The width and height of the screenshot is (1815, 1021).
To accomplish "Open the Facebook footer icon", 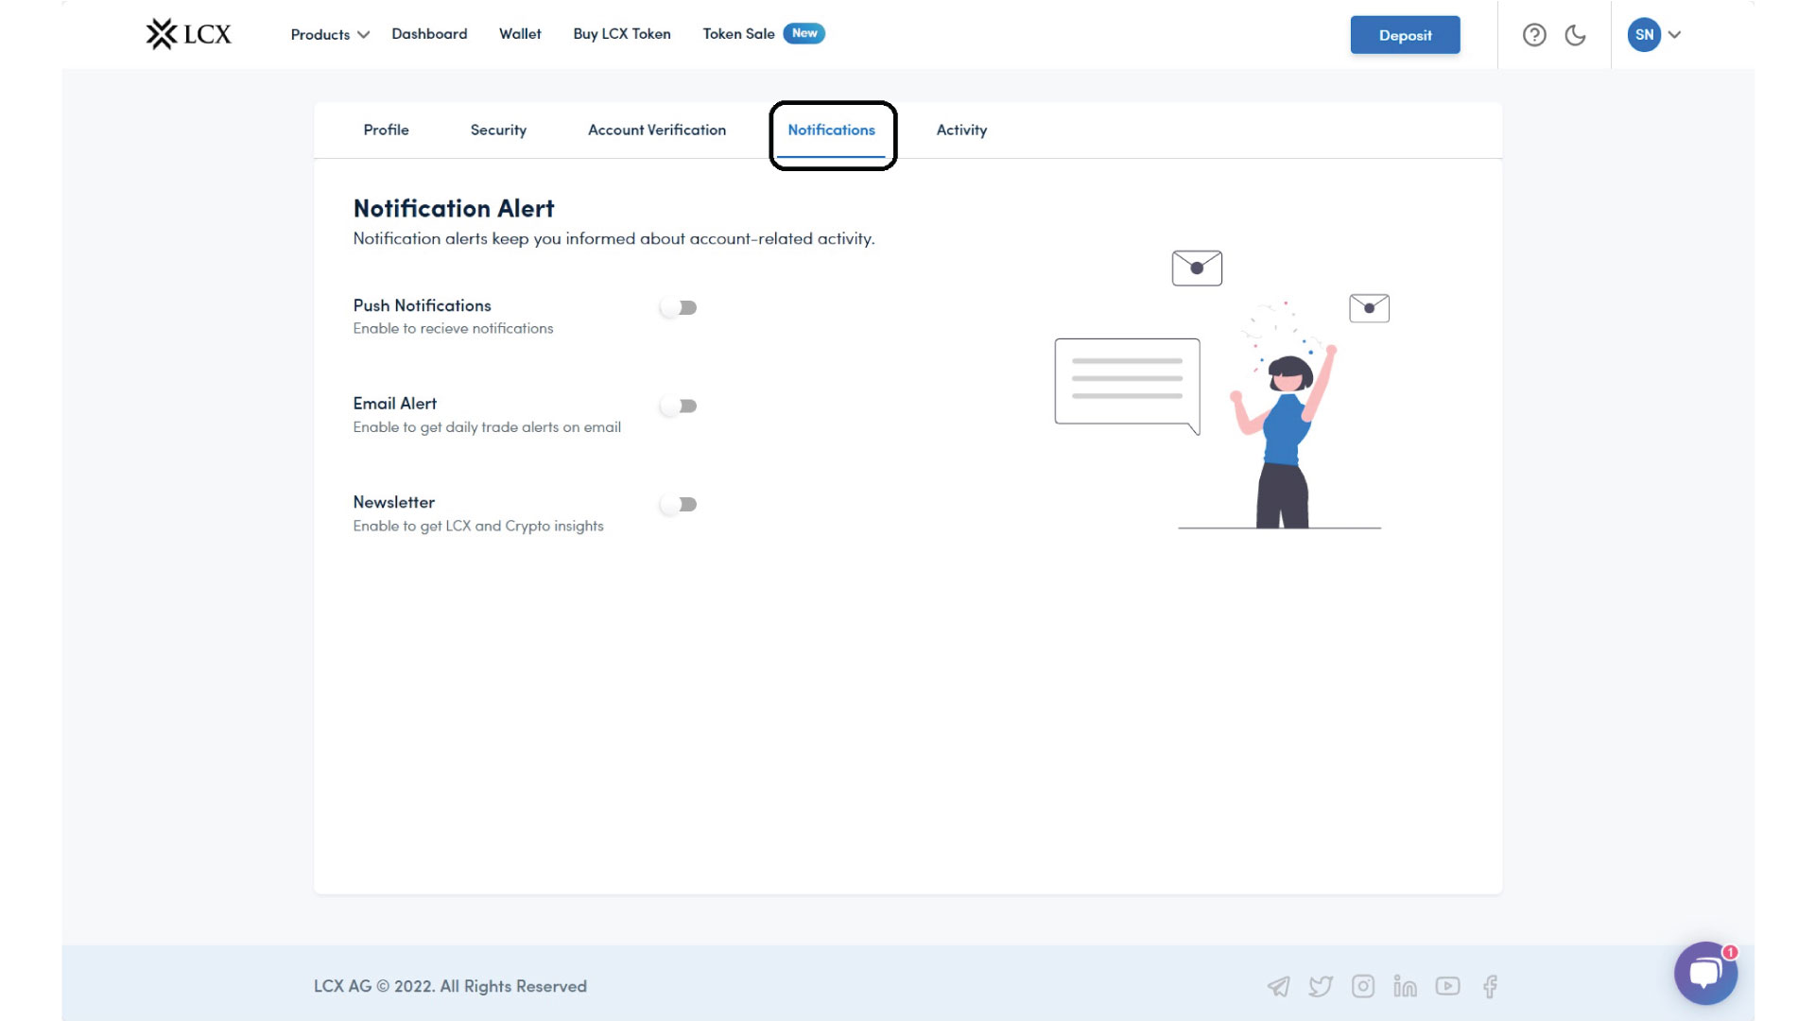I will [x=1491, y=987].
